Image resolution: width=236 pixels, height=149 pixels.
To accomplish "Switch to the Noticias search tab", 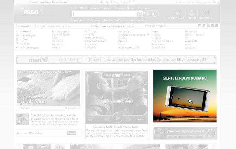I will click(119, 8).
